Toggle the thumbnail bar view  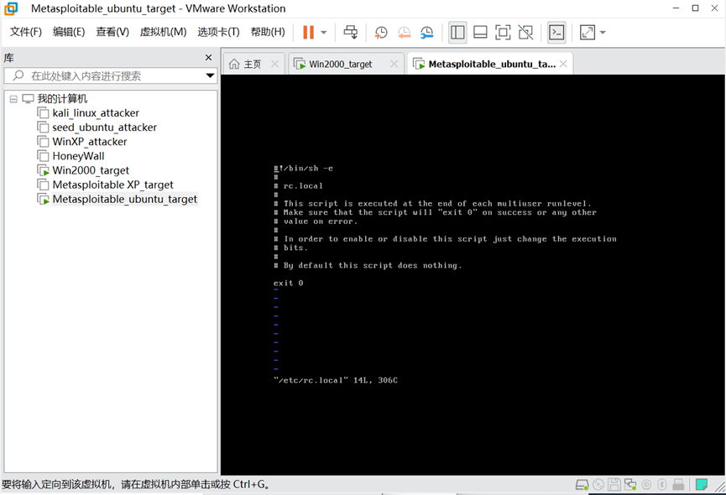tap(480, 33)
